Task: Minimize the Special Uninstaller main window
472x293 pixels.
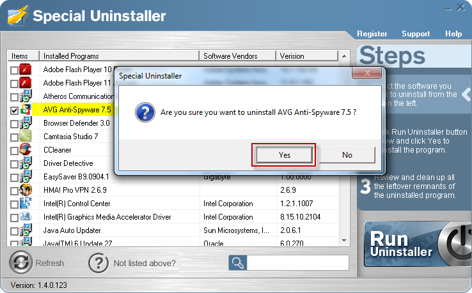Action: click(448, 9)
